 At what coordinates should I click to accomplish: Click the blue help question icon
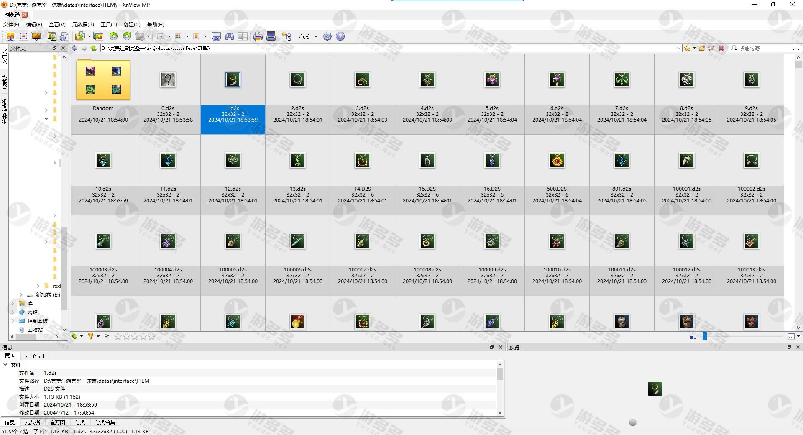[340, 36]
